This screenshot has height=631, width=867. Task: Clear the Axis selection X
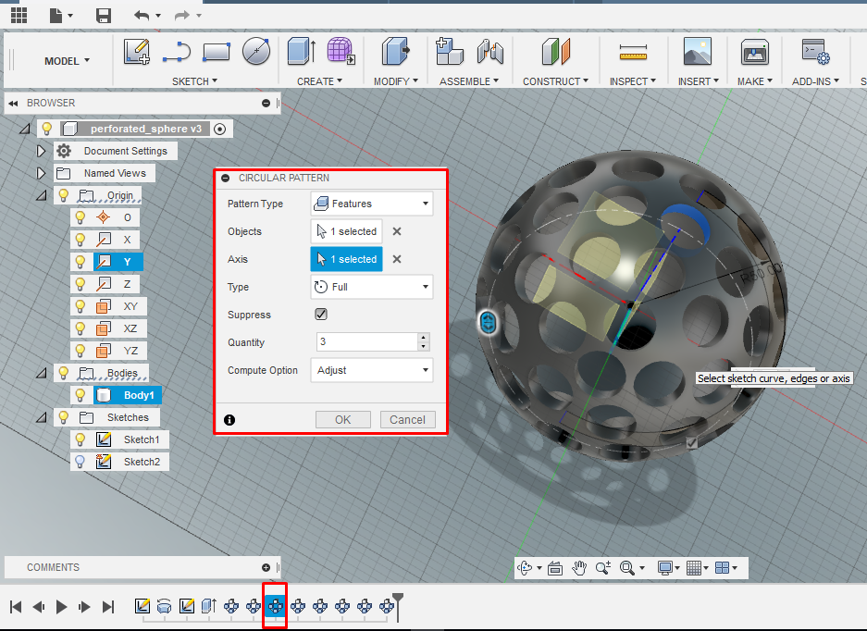(396, 259)
